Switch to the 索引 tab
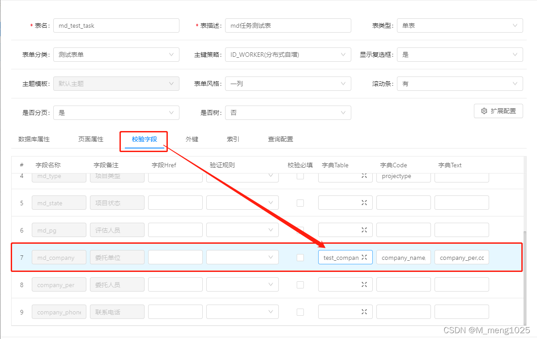Image resolution: width=537 pixels, height=339 pixels. point(233,139)
